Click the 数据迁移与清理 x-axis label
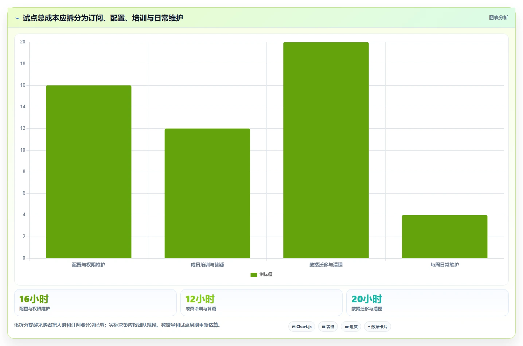Screen dimensions: 523x346 tap(326, 265)
